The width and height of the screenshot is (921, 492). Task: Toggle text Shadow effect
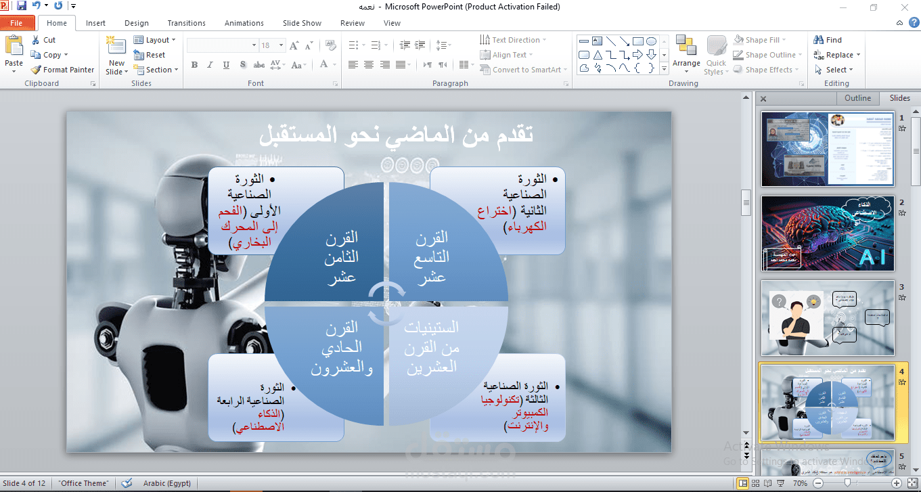coord(242,65)
